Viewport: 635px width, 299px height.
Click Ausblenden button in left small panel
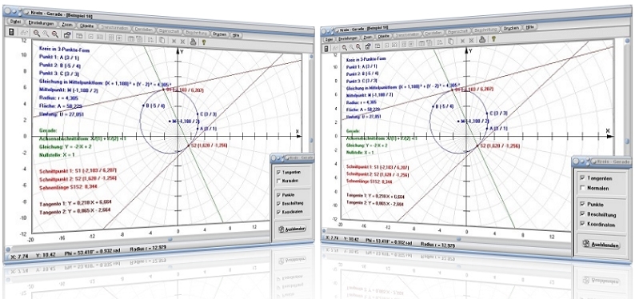292,229
